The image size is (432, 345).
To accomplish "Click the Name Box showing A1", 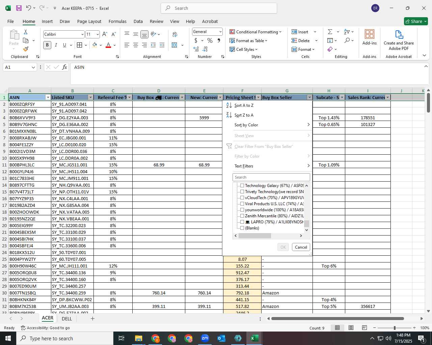I will pyautogui.click(x=20, y=67).
